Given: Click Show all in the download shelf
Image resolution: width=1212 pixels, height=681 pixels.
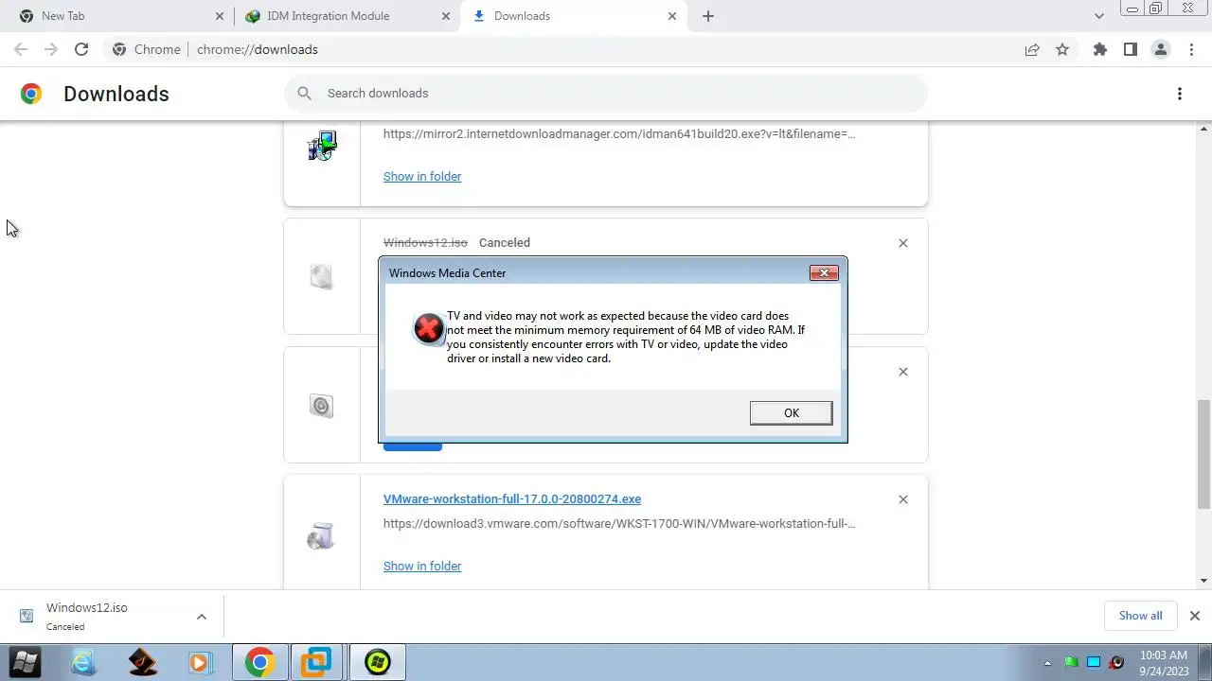Looking at the screenshot, I should click(x=1140, y=616).
